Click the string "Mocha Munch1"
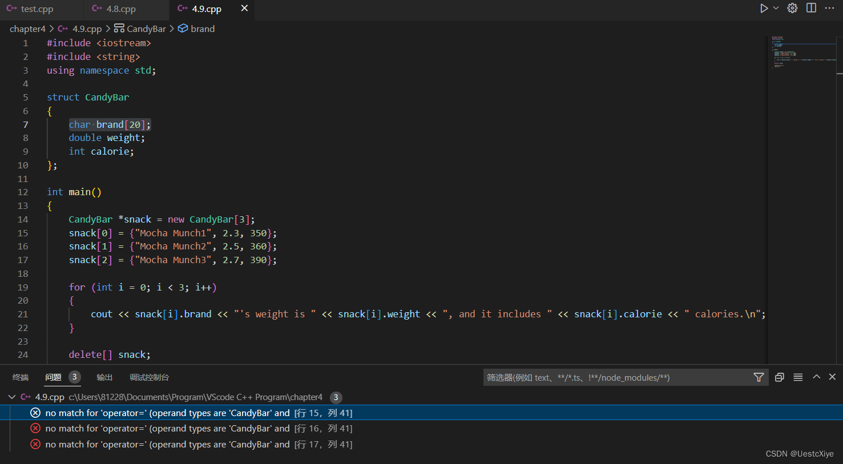This screenshot has height=464, width=843. coord(174,233)
